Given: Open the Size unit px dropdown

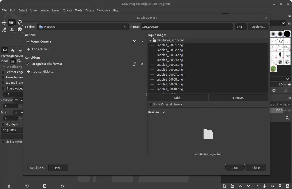Looking at the screenshot, I should [x=18, y=113].
